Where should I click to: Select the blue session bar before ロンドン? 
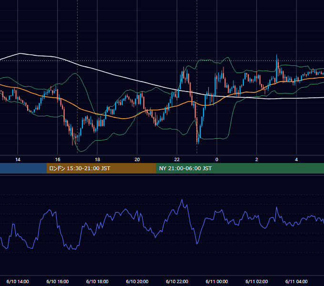coord(23,168)
